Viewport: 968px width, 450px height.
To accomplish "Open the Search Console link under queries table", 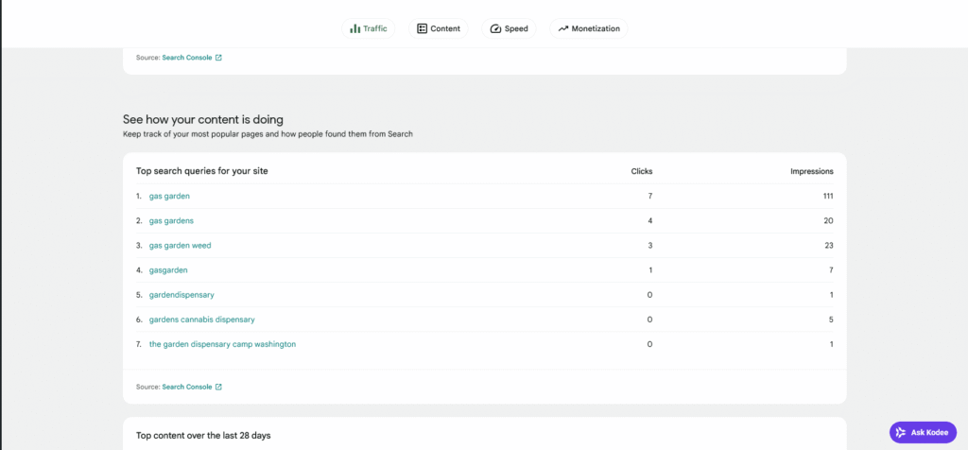I will (187, 387).
